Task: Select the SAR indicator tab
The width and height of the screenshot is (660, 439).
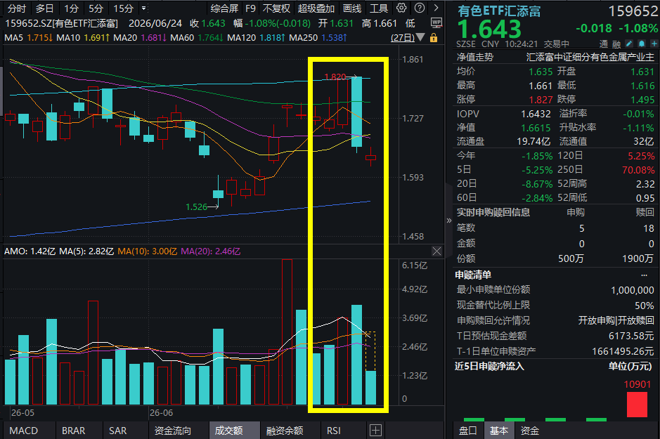Action: (117, 431)
